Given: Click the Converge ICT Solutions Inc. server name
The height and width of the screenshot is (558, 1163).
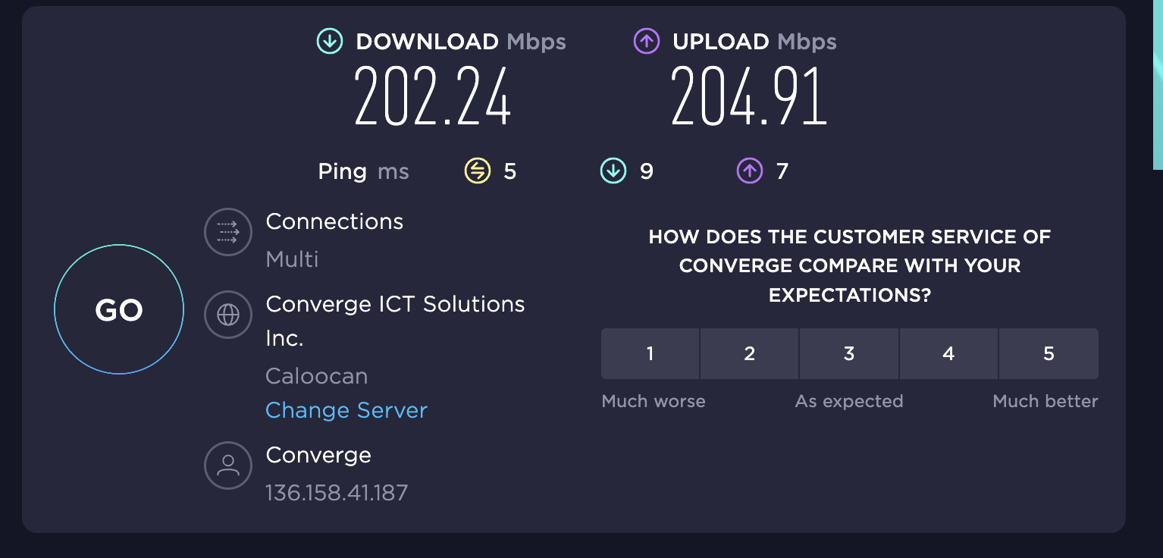Looking at the screenshot, I should point(395,321).
